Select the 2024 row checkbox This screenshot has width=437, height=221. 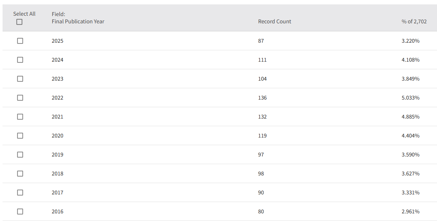pyautogui.click(x=20, y=60)
